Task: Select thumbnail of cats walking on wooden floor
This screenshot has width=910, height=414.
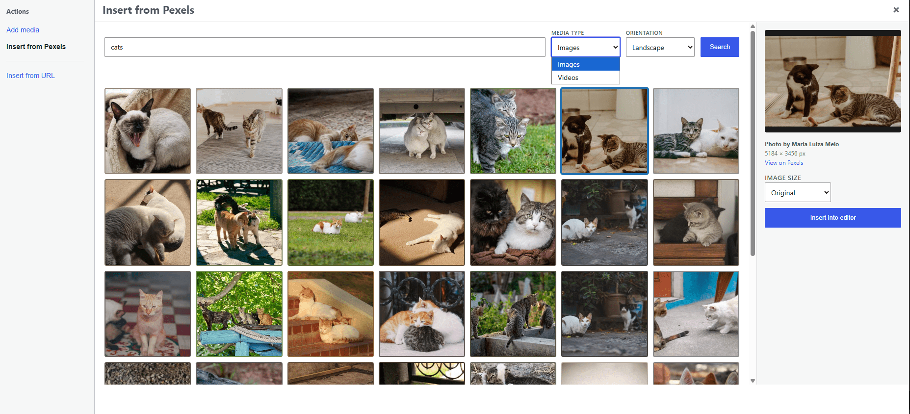Action: tap(239, 131)
